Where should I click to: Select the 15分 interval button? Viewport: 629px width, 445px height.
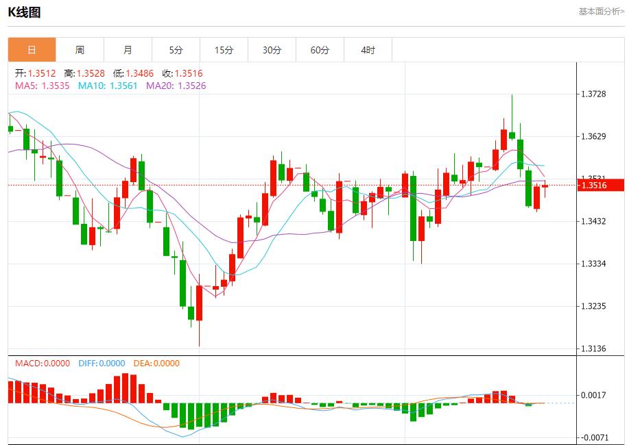(x=224, y=49)
